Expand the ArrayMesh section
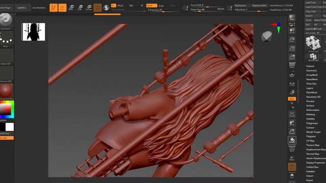326x183 pixels. point(312,75)
